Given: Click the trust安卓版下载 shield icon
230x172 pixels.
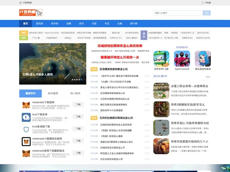Looking at the screenshot, I should click(x=26, y=129).
